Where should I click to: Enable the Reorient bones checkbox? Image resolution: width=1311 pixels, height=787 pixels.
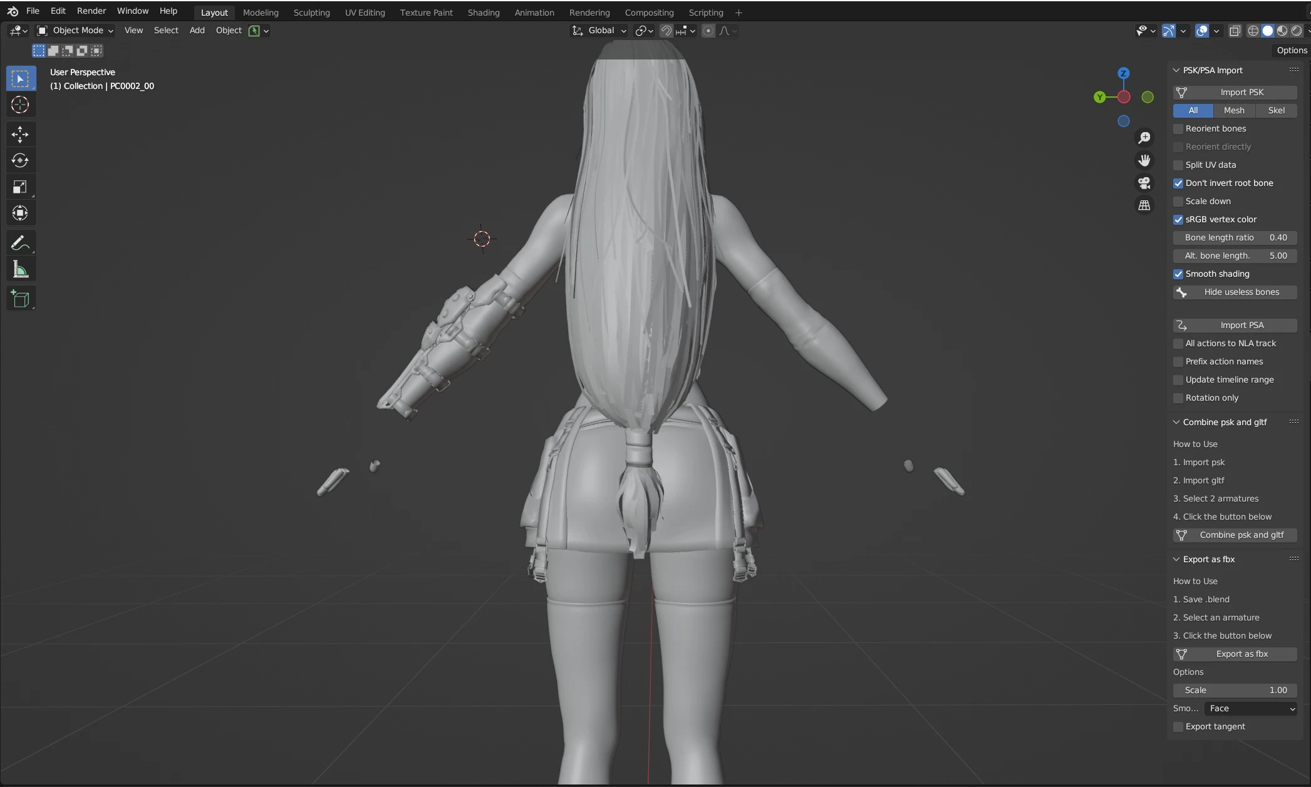[1178, 129]
